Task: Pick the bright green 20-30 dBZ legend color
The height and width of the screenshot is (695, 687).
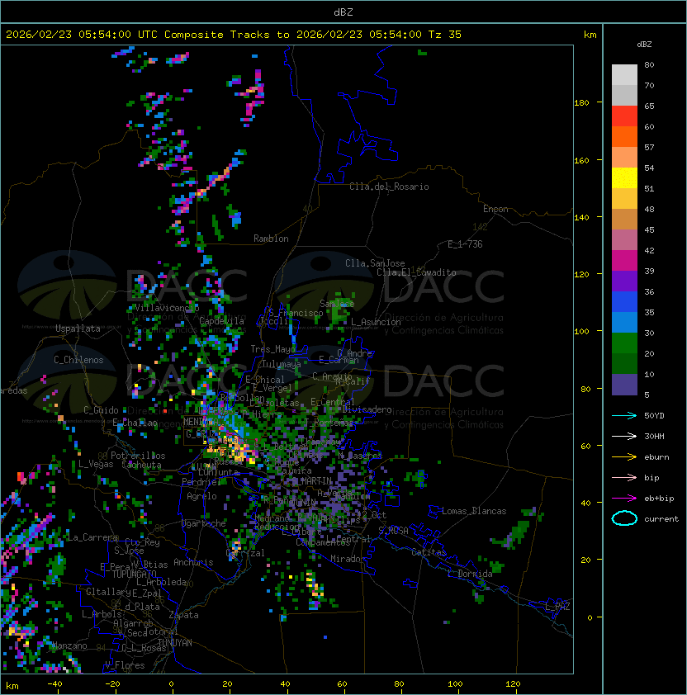Action: tap(624, 343)
